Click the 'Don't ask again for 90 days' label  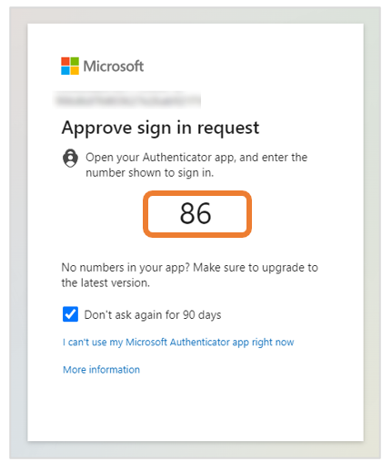point(153,315)
